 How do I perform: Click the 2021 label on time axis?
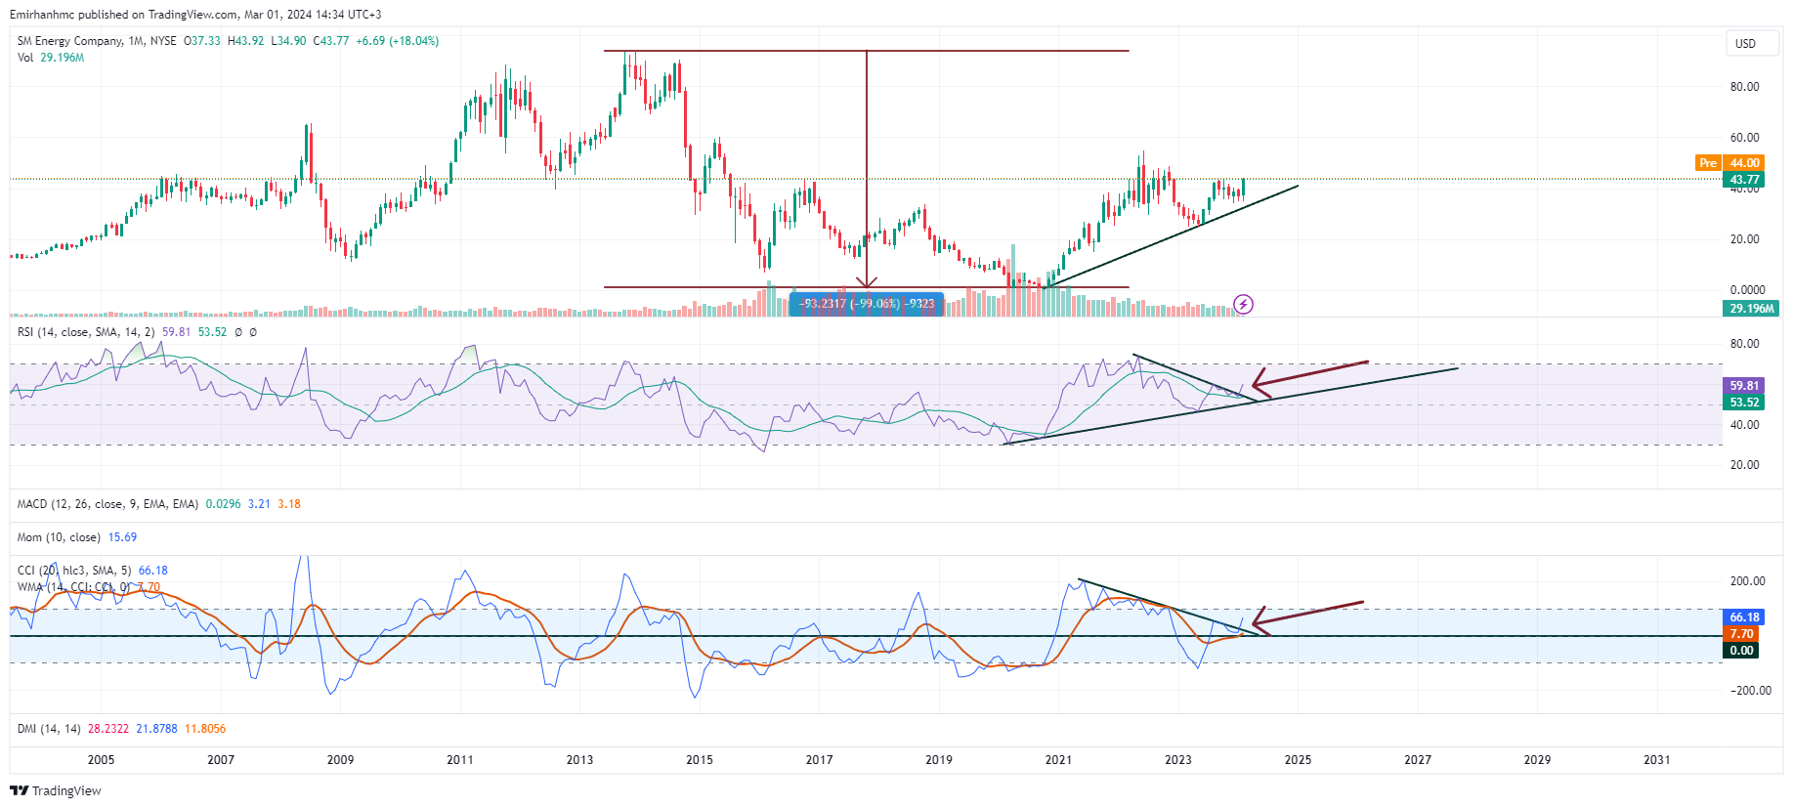point(1058,760)
